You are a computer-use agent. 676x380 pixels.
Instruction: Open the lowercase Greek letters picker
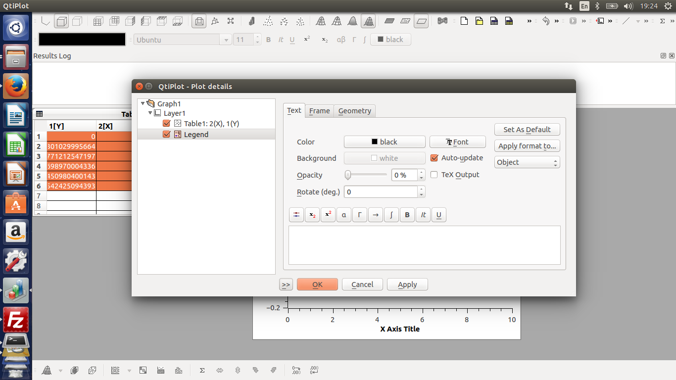pyautogui.click(x=344, y=215)
